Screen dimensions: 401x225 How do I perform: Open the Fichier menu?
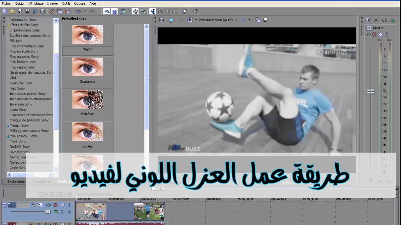[7, 3]
